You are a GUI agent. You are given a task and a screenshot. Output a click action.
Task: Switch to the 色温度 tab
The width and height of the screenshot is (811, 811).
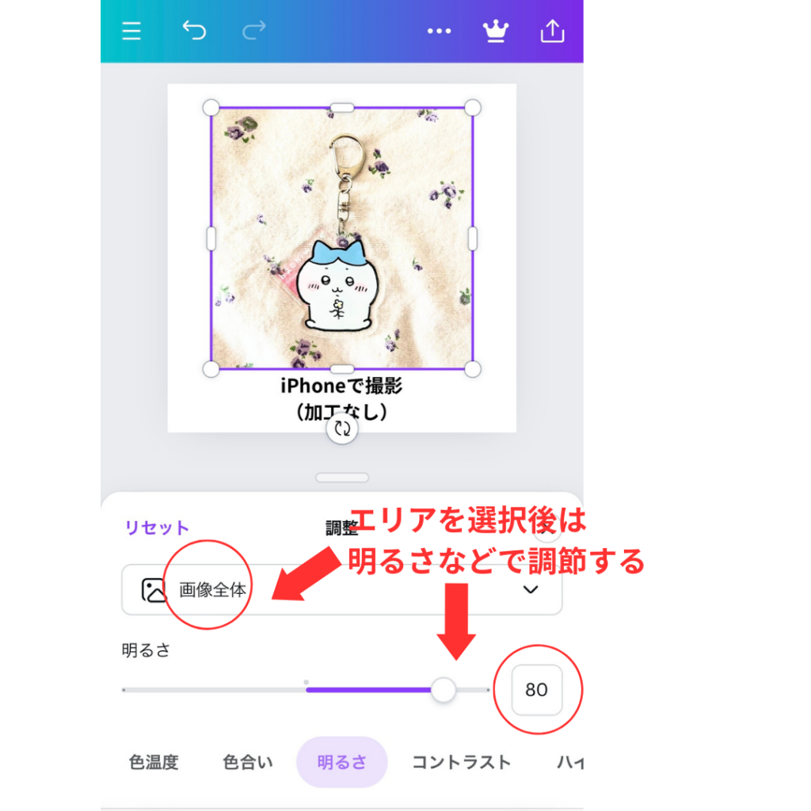[x=154, y=763]
